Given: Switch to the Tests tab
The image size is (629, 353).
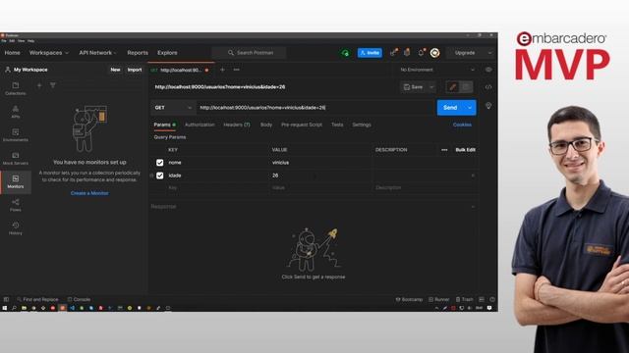Looking at the screenshot, I should [337, 125].
